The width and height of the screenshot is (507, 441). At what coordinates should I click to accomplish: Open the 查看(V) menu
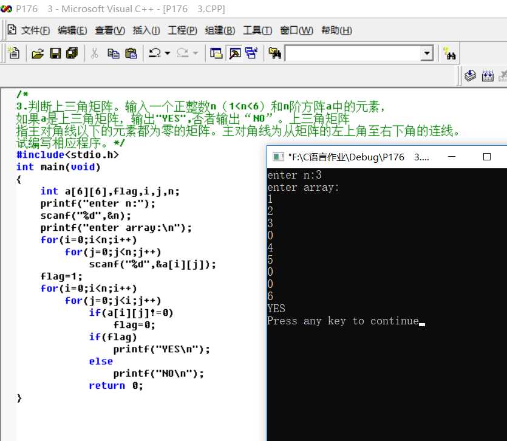coord(110,30)
